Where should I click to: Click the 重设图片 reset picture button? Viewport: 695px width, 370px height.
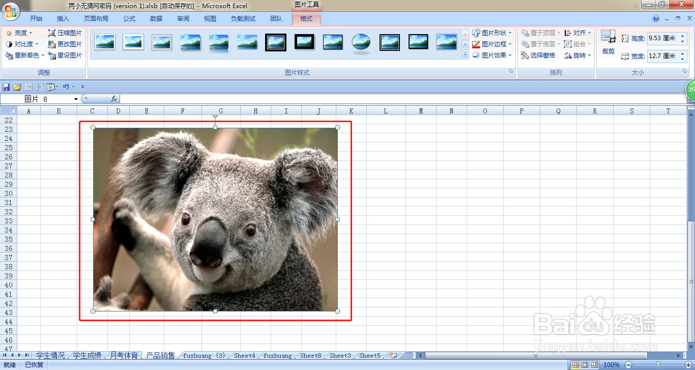pyautogui.click(x=65, y=55)
